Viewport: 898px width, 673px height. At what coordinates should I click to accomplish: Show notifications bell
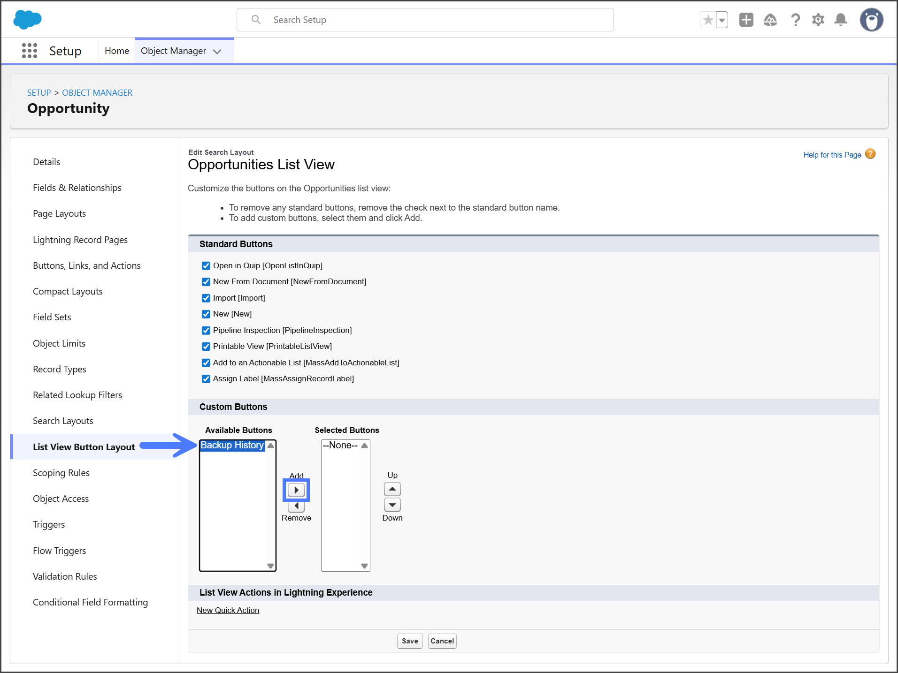click(x=841, y=20)
